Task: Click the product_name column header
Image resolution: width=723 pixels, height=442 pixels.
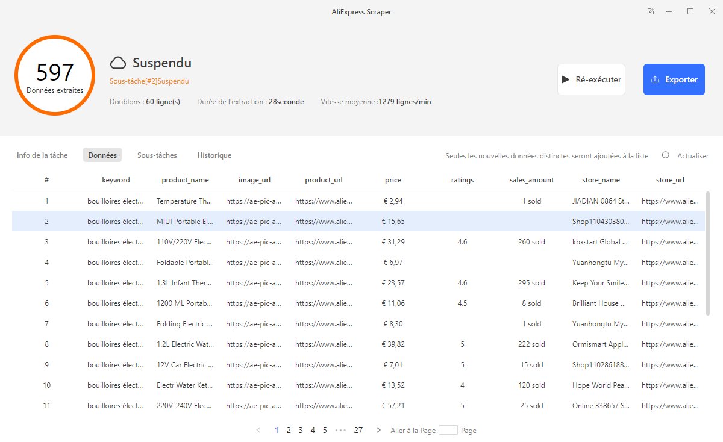Action: [x=186, y=180]
